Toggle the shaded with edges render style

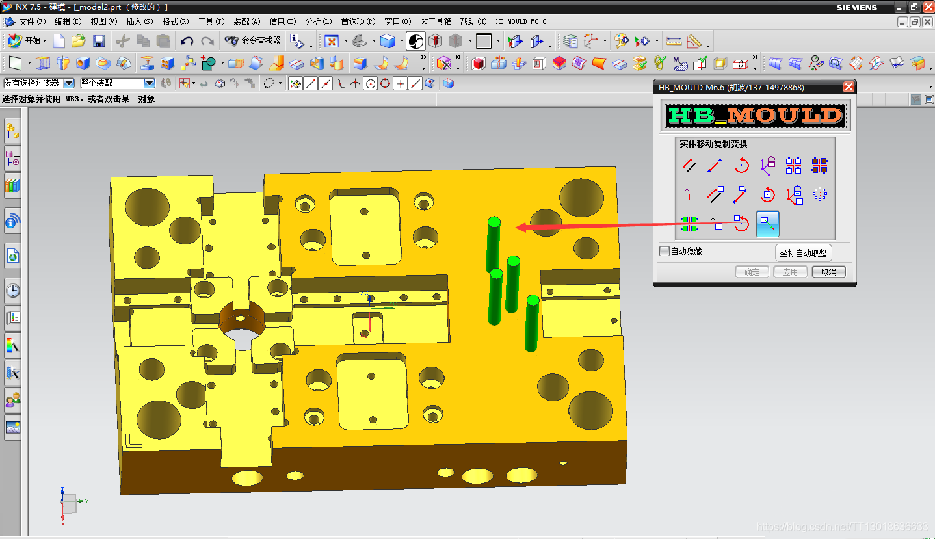[x=388, y=41]
